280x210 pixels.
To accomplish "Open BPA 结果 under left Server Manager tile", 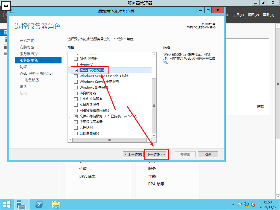I will click(x=87, y=176).
